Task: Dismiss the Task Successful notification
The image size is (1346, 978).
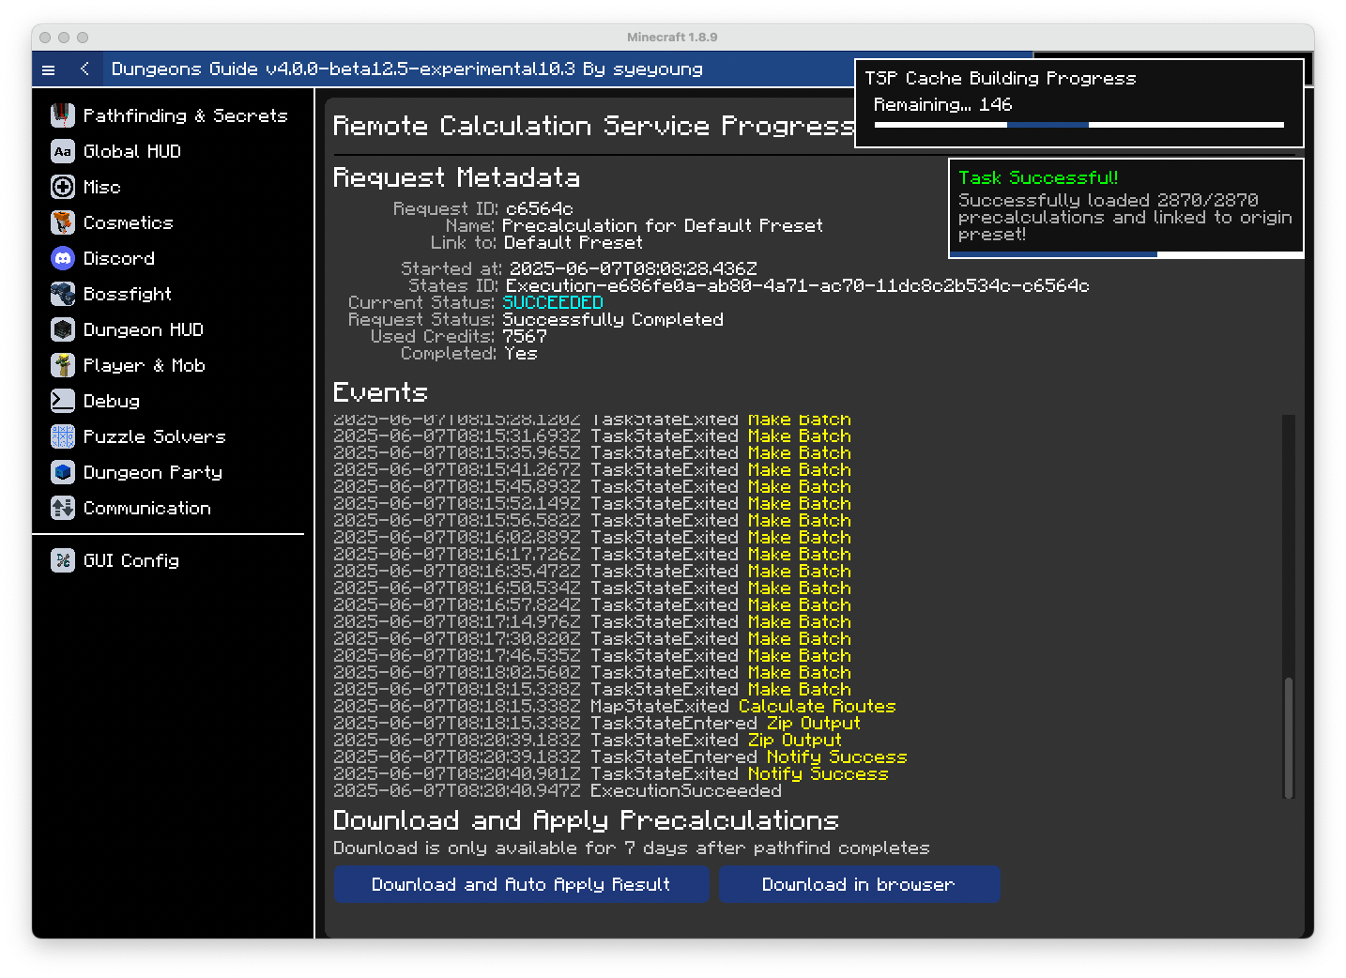Action: click(x=1125, y=206)
